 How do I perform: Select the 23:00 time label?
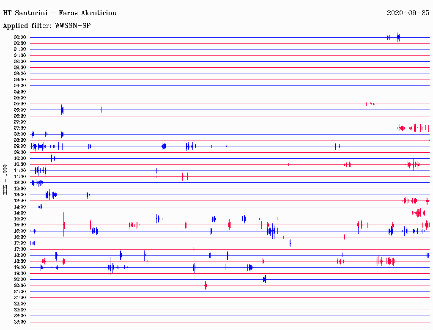click(x=20, y=316)
